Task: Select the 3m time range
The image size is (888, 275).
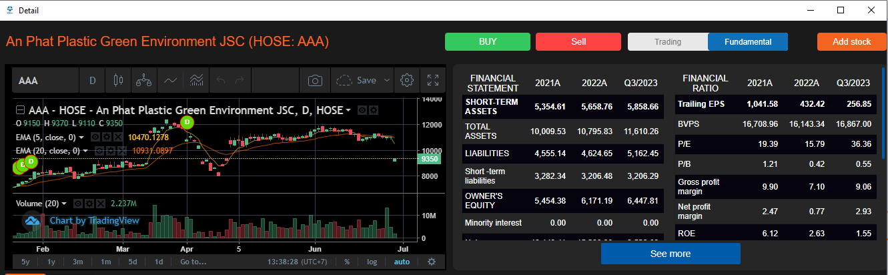Action: pyautogui.click(x=78, y=262)
